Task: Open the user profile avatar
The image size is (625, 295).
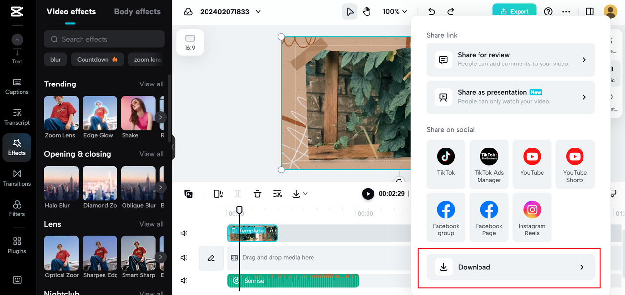Action: [610, 12]
